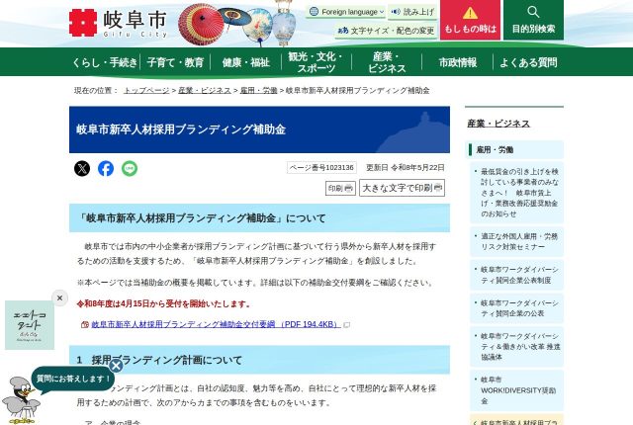
Task: Open the 質問にお答えします chat bubble
Action: (x=73, y=379)
